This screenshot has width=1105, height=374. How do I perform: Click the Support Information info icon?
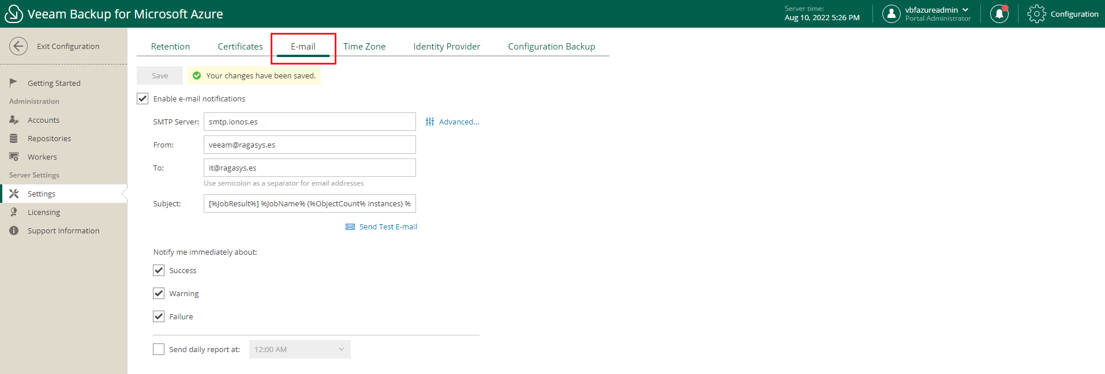tap(14, 231)
